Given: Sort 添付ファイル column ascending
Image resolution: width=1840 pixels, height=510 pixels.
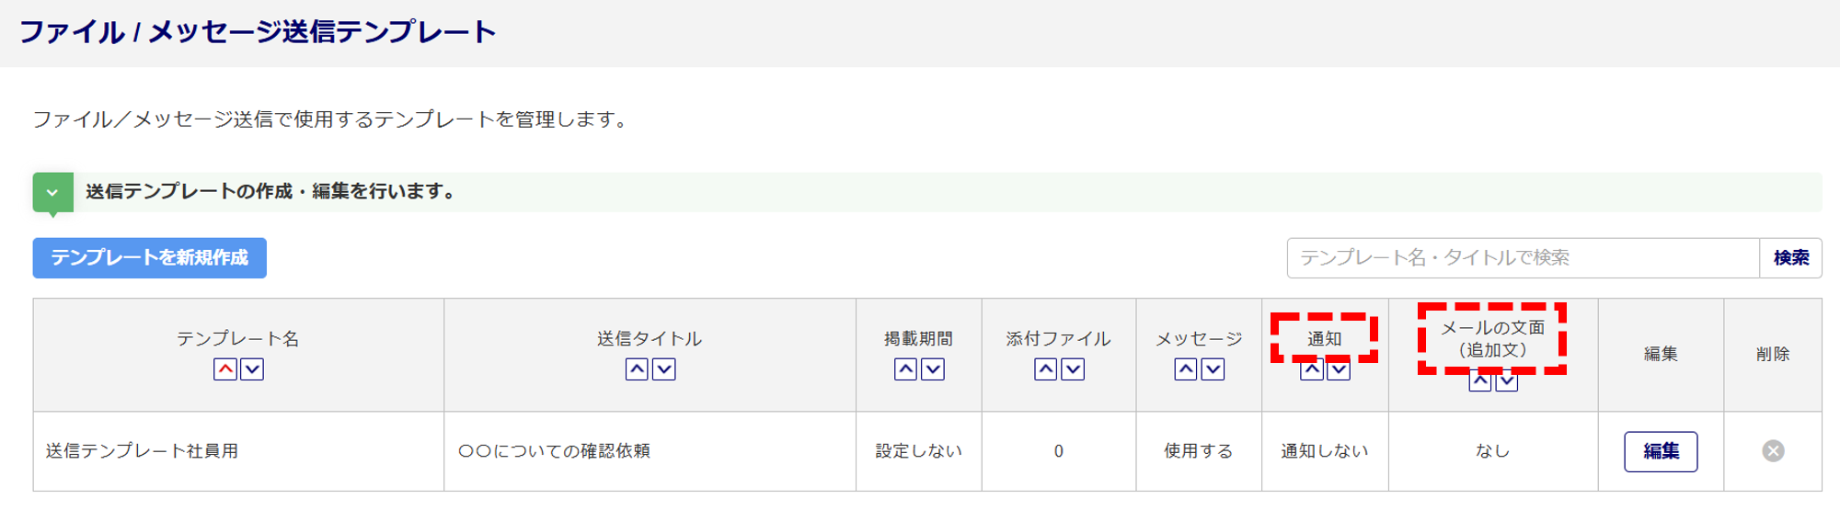Looking at the screenshot, I should click(1046, 369).
